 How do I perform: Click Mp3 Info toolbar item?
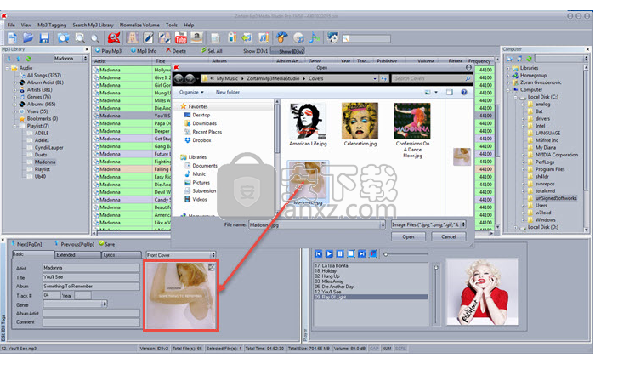coord(144,51)
